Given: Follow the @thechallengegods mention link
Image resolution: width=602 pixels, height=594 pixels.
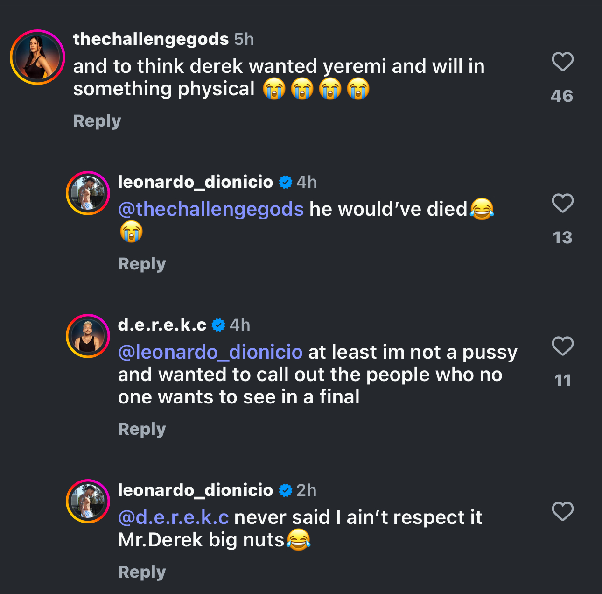Looking at the screenshot, I should pos(211,209).
